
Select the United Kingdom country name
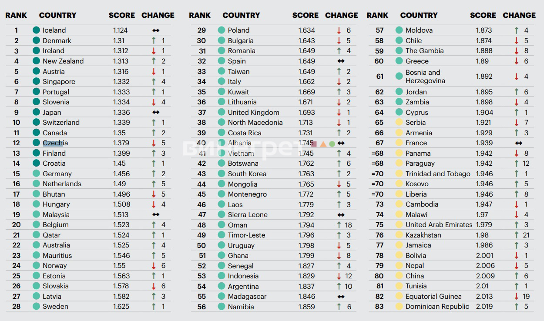(254, 112)
